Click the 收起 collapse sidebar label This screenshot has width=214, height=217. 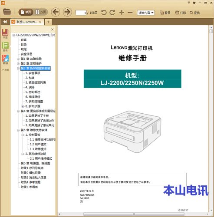pyautogui.click(x=6, y=70)
